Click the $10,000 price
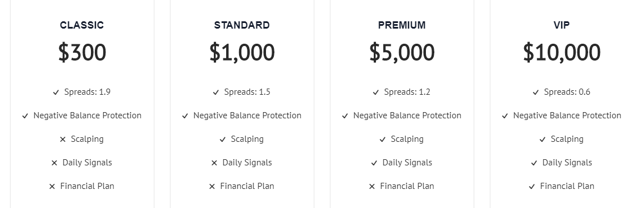 562,52
